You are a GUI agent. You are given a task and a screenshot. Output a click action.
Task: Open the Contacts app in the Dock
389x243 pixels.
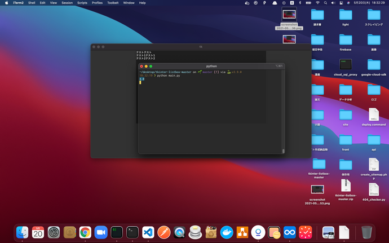pos(70,233)
